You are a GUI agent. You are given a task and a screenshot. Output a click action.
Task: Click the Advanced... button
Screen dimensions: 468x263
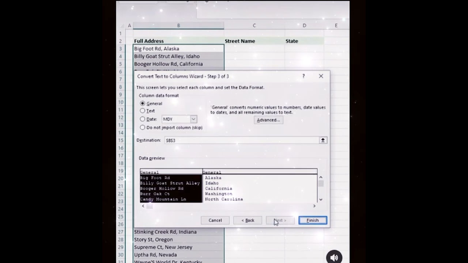(x=268, y=120)
